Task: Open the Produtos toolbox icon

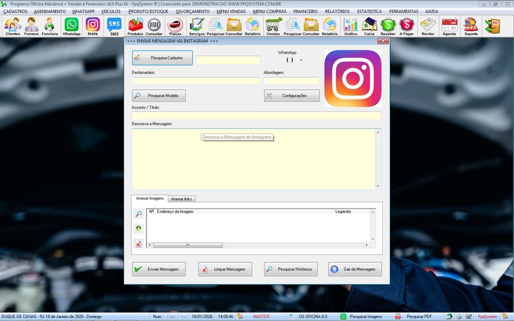Action: click(136, 26)
